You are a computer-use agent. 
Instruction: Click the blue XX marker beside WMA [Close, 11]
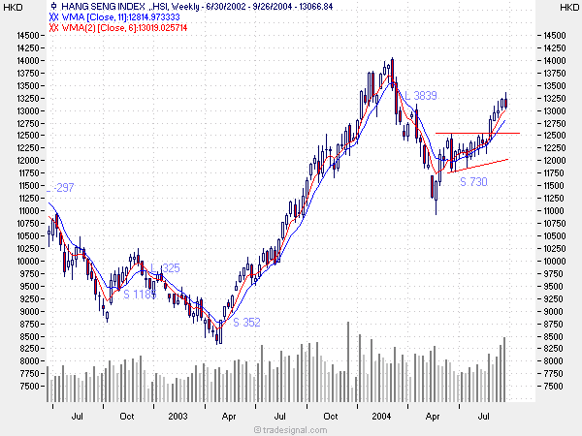pyautogui.click(x=53, y=17)
